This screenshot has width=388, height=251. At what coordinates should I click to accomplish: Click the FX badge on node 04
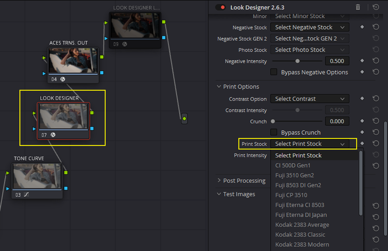(63, 79)
